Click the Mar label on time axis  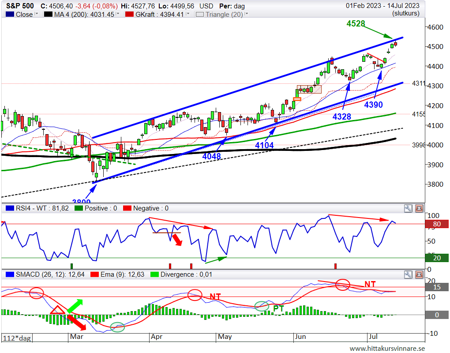click(x=77, y=337)
